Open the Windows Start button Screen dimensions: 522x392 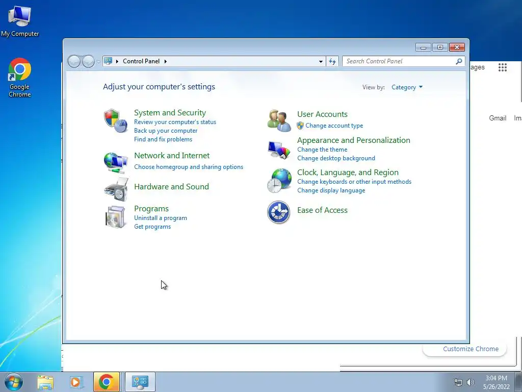14,382
